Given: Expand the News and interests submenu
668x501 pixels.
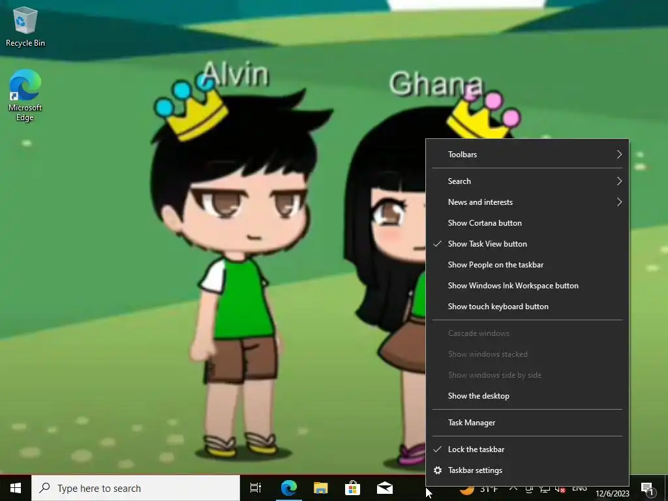Looking at the screenshot, I should pyautogui.click(x=527, y=202).
